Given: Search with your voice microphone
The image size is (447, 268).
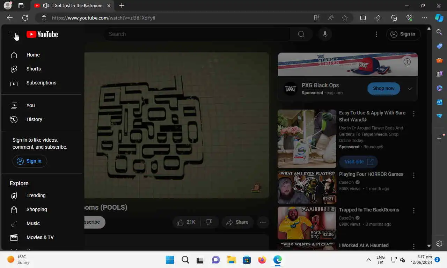Looking at the screenshot, I should coord(325,34).
